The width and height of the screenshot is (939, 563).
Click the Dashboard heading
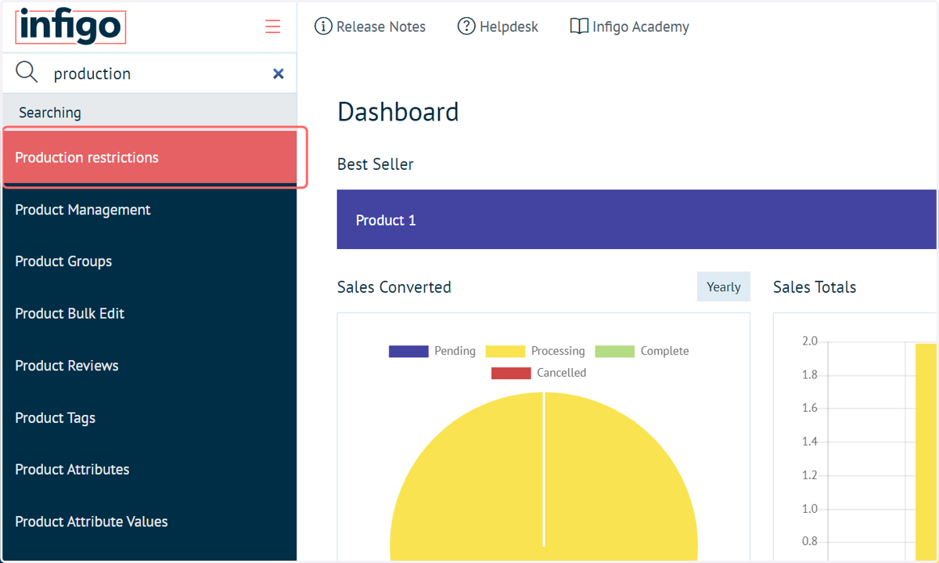pos(398,112)
